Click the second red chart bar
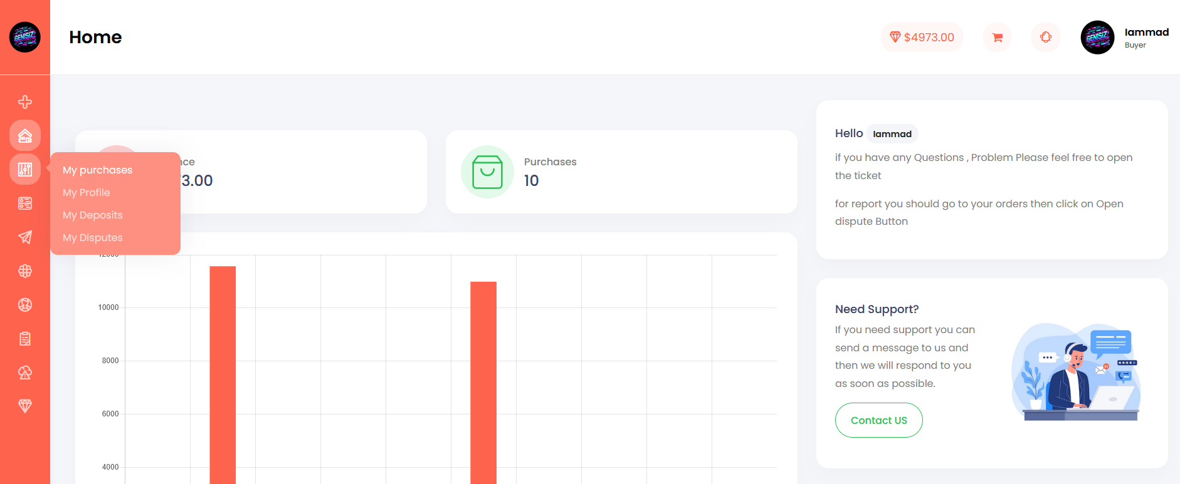 (x=483, y=383)
